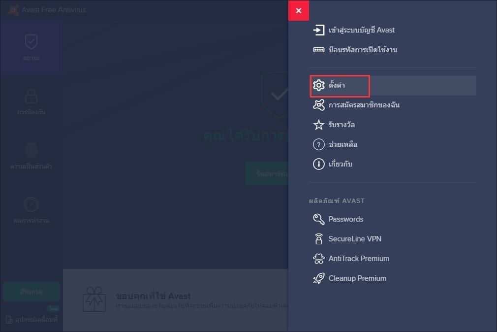
Task: Click the star rewards icon (รับรางวัล)
Action: coord(318,125)
